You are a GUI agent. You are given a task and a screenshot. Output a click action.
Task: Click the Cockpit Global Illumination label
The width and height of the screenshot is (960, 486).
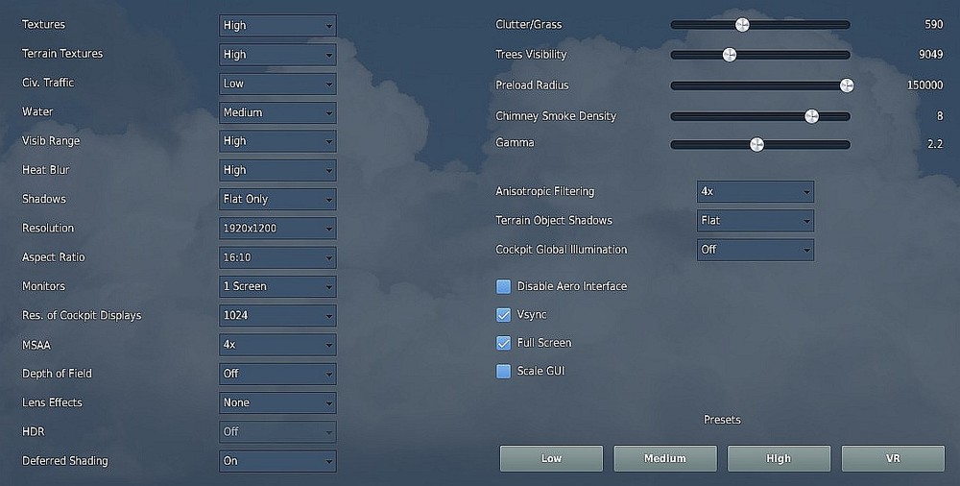tap(561, 250)
